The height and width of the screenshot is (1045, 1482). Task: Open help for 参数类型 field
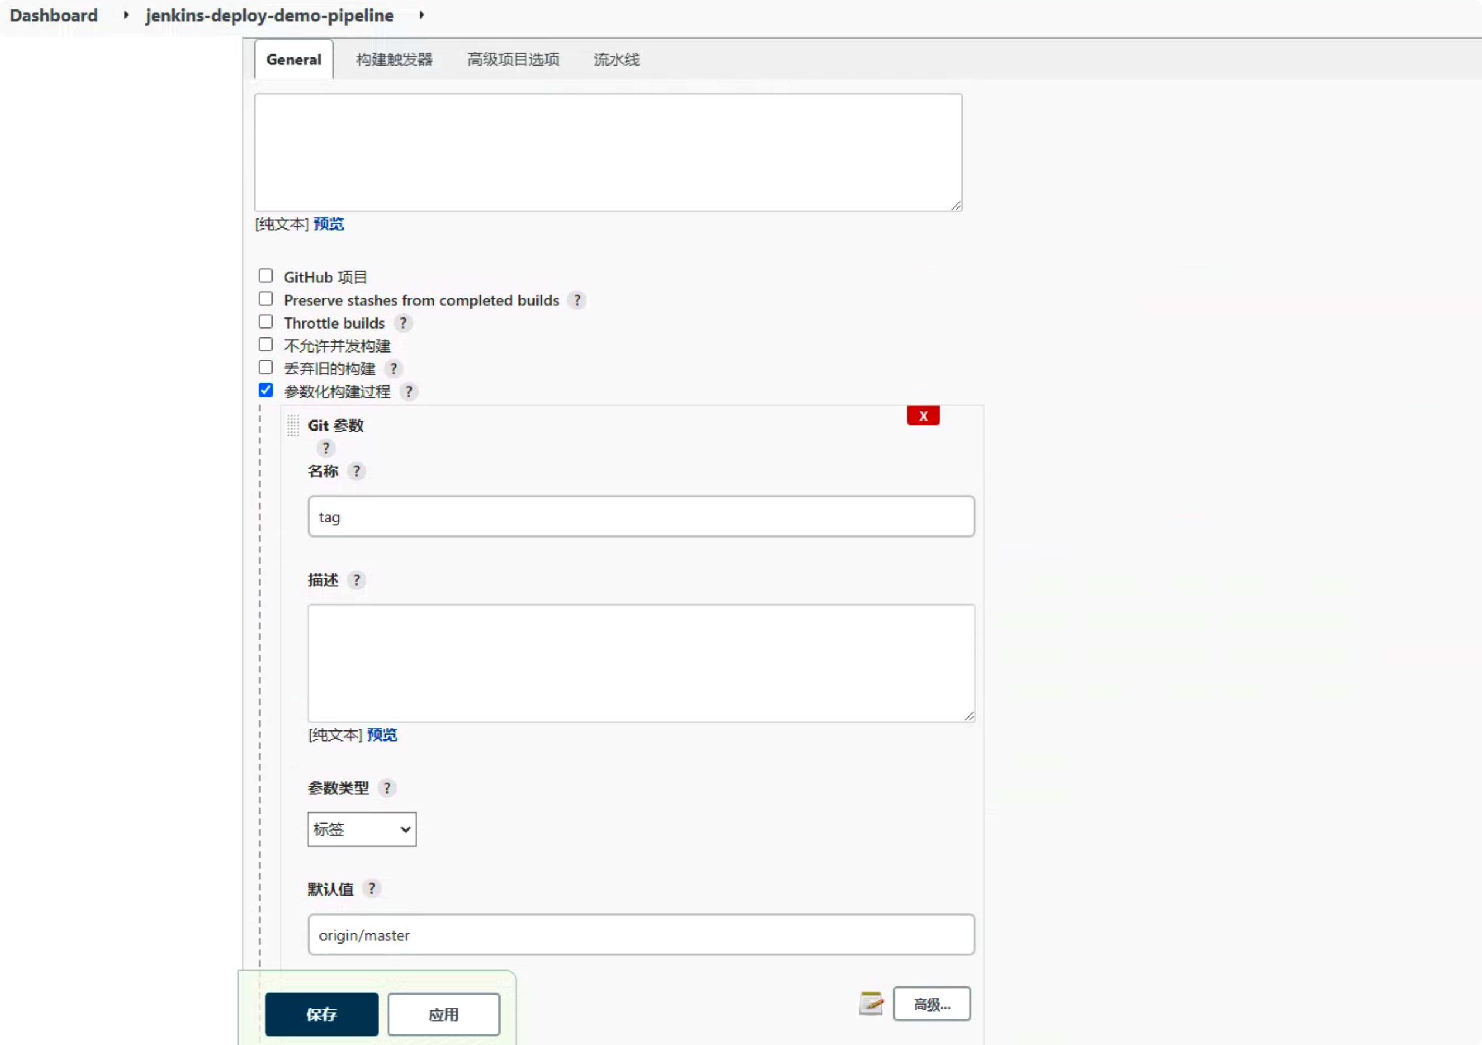point(387,788)
